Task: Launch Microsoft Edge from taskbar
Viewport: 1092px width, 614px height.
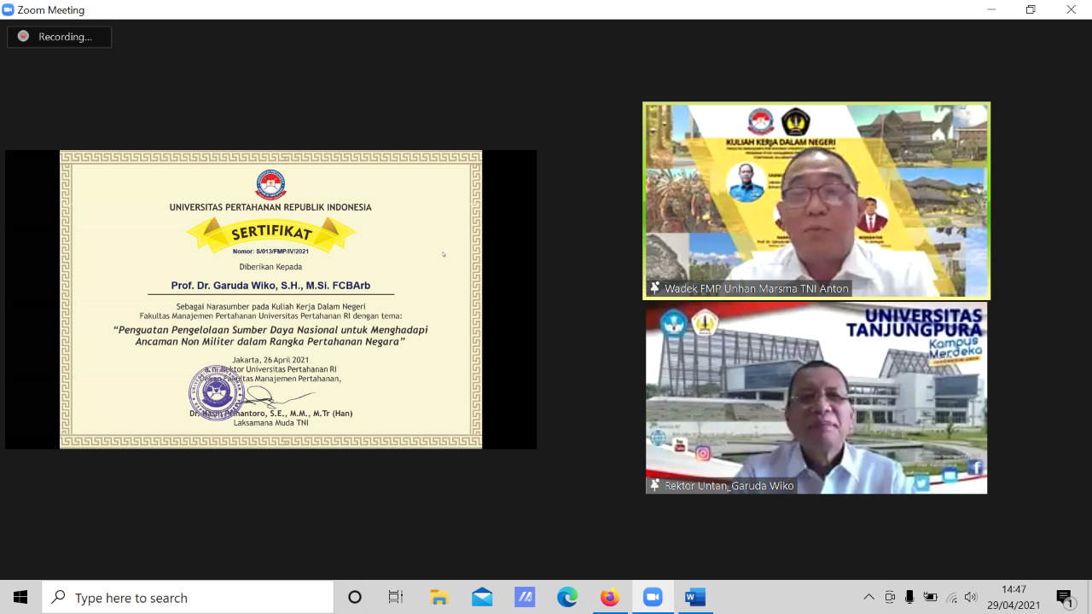Action: pyautogui.click(x=567, y=598)
